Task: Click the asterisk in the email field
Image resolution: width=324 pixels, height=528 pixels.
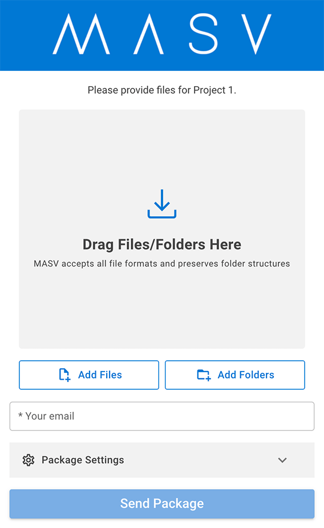Action: [20, 415]
